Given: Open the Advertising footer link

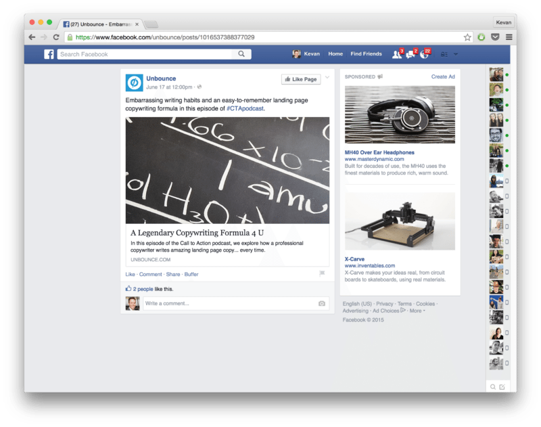Looking at the screenshot, I should coord(356,311).
